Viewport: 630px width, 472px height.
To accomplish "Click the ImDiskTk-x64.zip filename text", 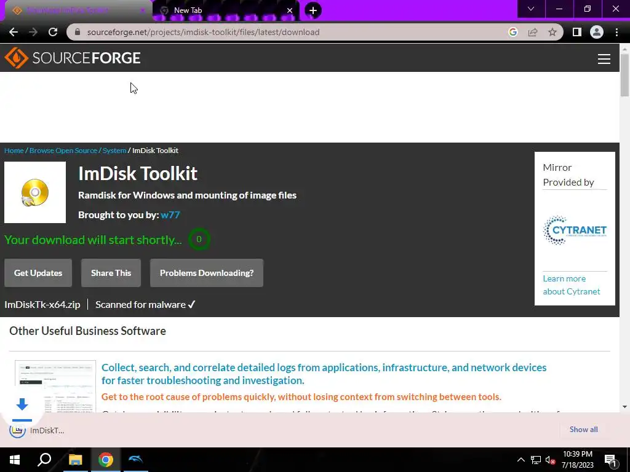I will [x=42, y=305].
